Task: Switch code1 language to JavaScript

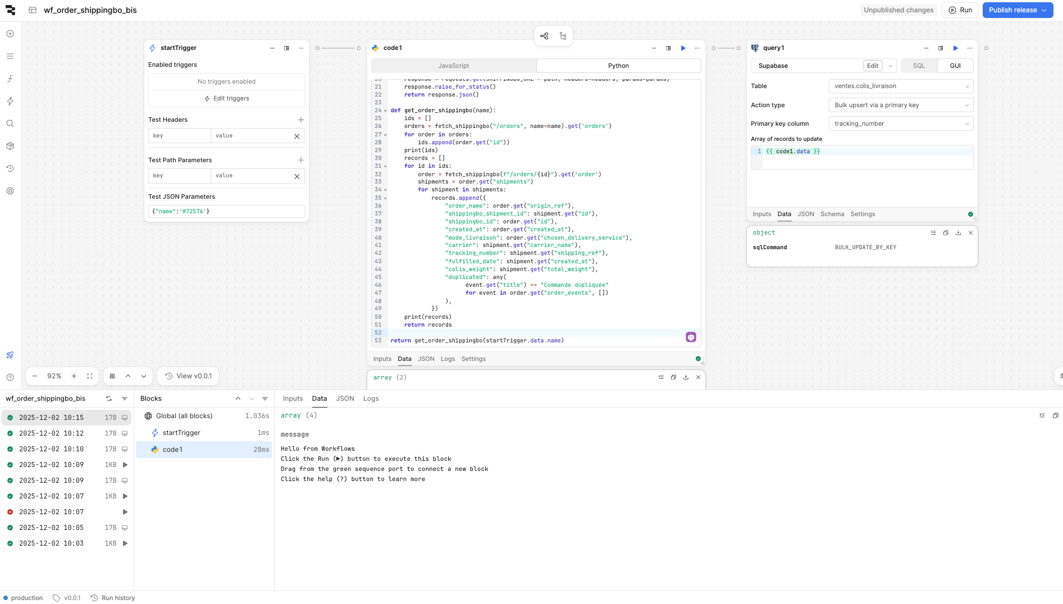Action: click(x=453, y=66)
